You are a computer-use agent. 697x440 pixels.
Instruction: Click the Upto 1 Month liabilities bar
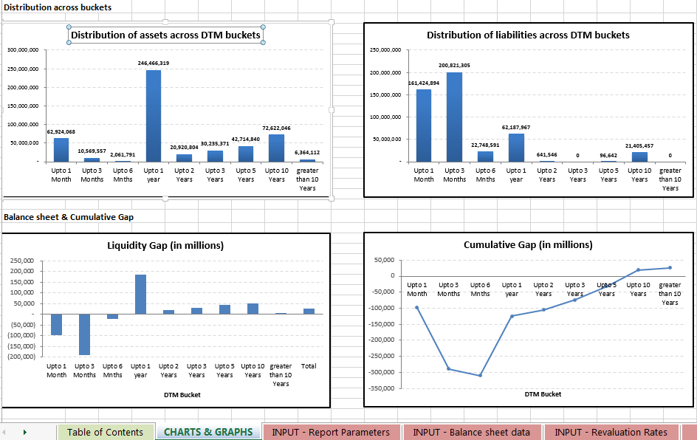(424, 126)
